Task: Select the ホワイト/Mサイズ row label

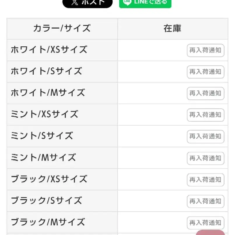Action: click(x=48, y=93)
